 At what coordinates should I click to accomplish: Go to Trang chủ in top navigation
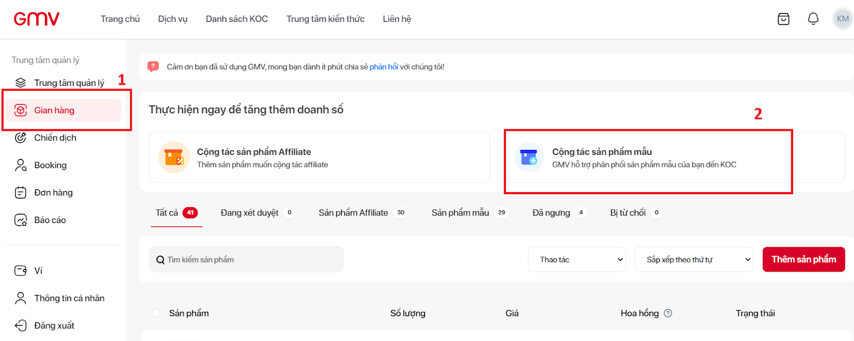click(120, 19)
